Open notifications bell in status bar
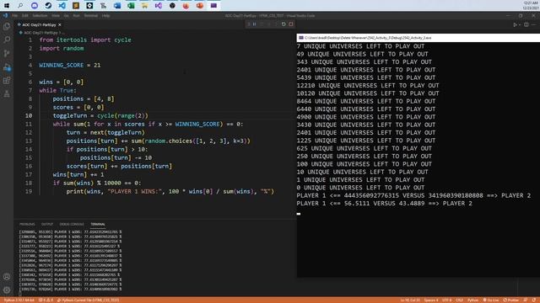The width and height of the screenshot is (540, 303). 533,300
